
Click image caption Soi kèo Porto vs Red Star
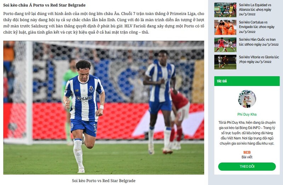click(x=104, y=181)
